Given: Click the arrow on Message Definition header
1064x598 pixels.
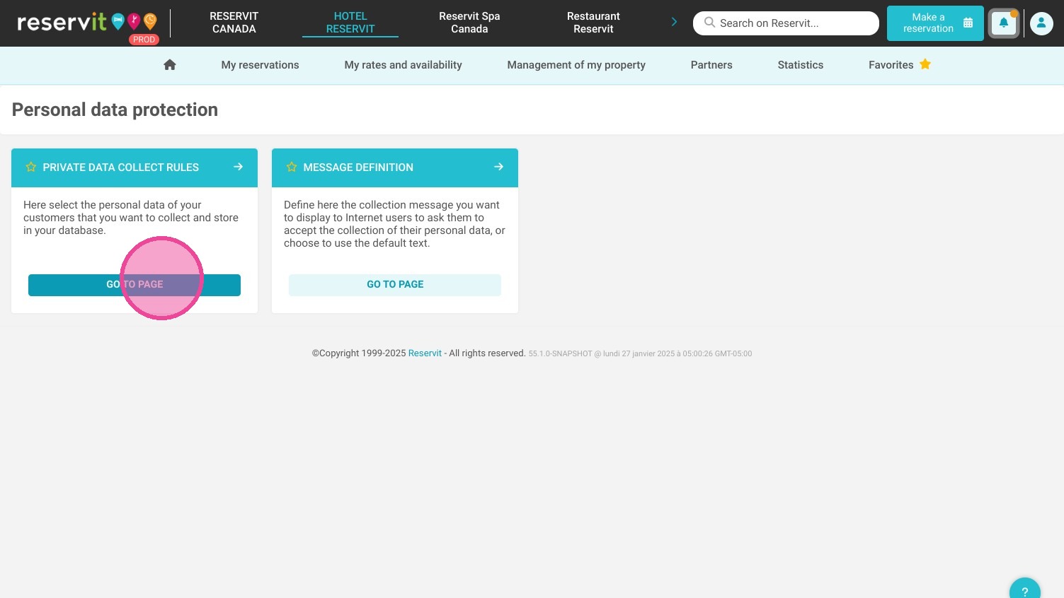Looking at the screenshot, I should coord(499,167).
